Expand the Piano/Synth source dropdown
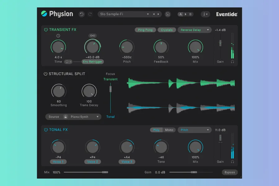 (84, 117)
